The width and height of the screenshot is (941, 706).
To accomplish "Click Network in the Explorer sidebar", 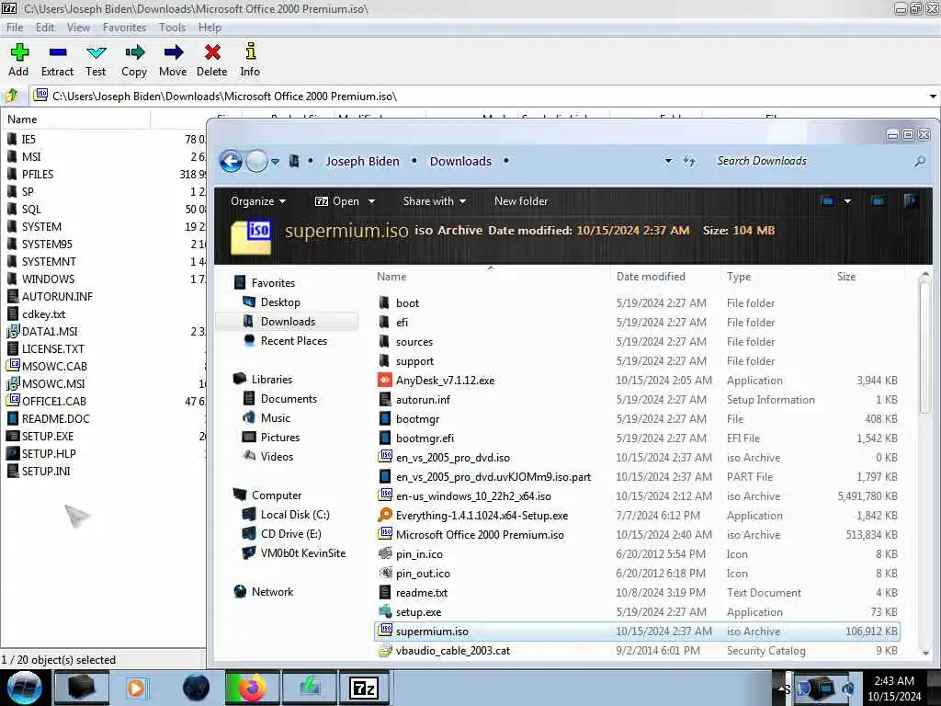I will pyautogui.click(x=272, y=592).
